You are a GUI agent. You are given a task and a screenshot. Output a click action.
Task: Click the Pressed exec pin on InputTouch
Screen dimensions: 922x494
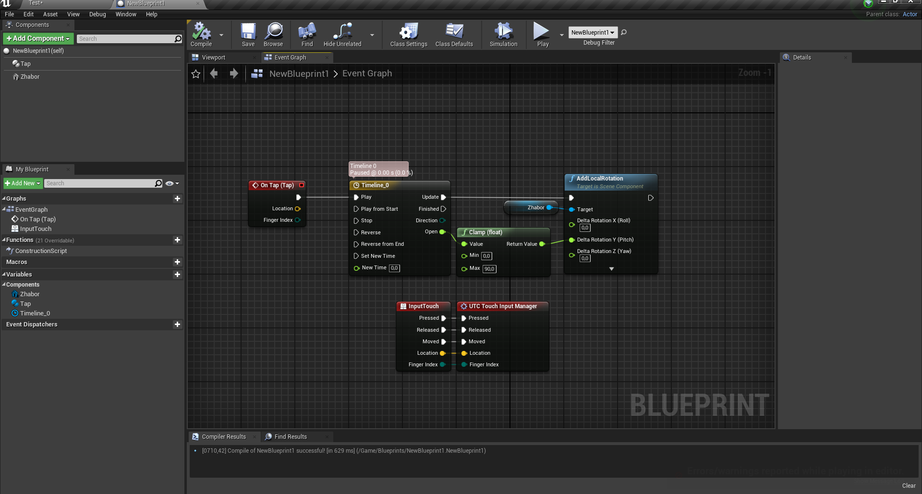point(444,318)
